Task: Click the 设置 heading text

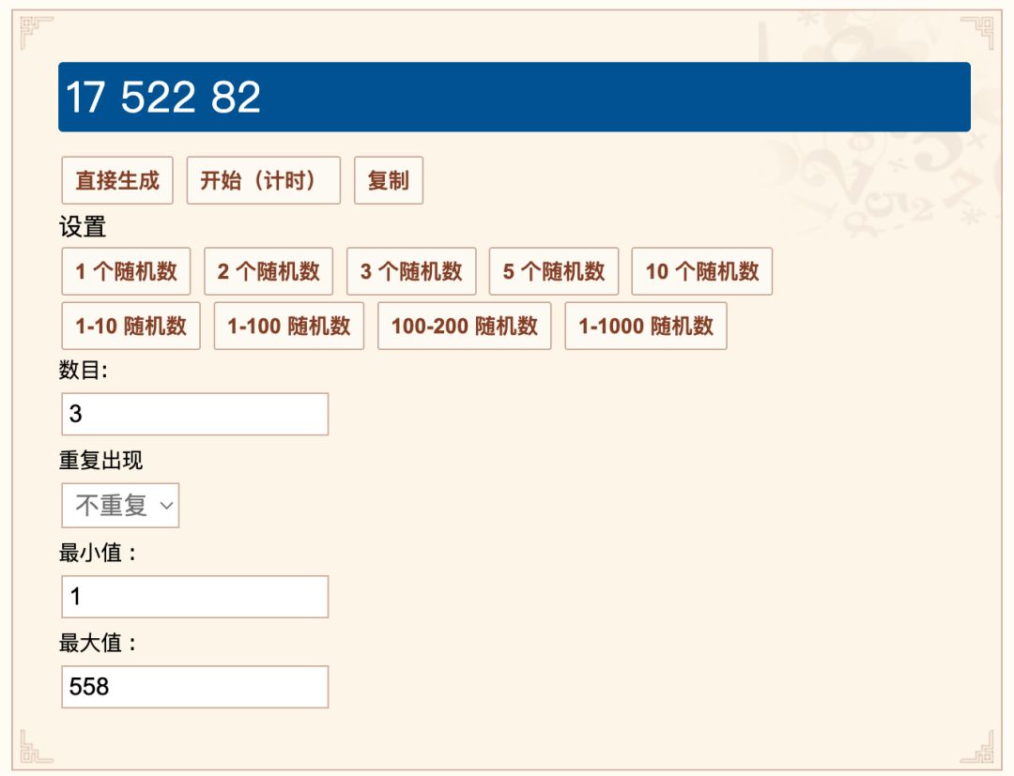Action: 82,227
